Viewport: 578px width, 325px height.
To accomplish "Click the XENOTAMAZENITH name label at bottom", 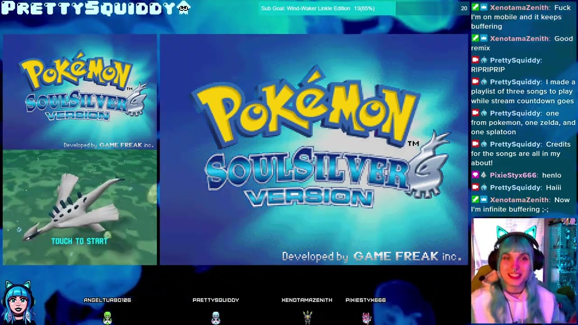I will pos(307,300).
